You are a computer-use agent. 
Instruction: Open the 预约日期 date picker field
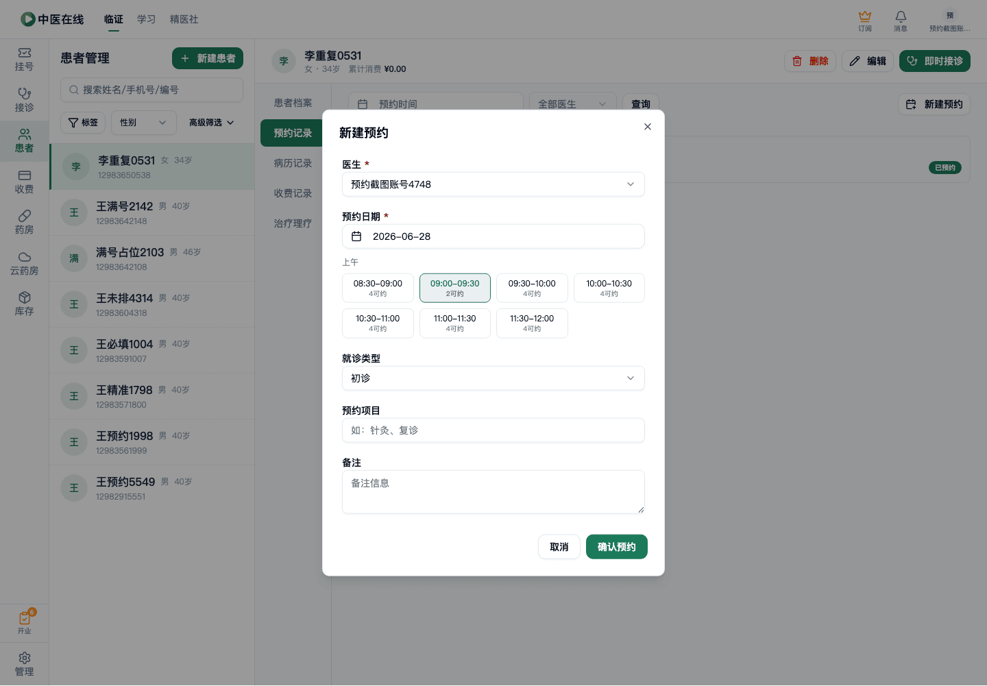click(493, 236)
